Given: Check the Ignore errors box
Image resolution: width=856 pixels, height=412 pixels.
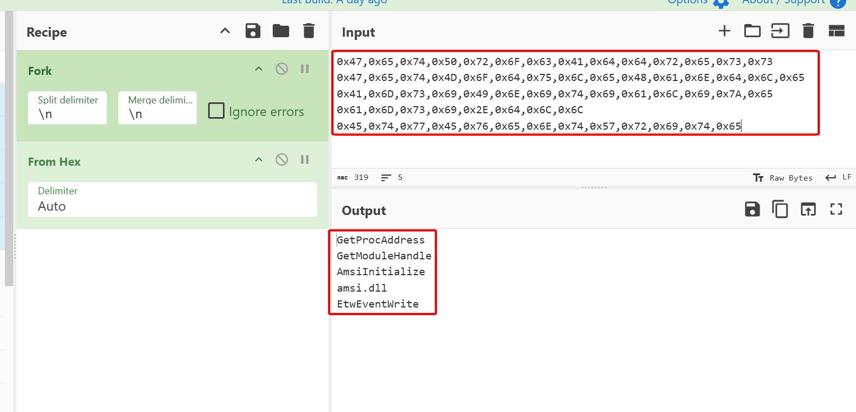Looking at the screenshot, I should click(216, 111).
